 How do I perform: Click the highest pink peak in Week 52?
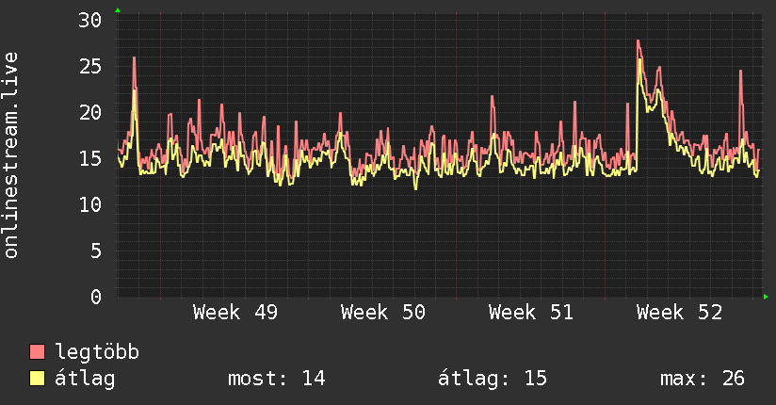coord(639,40)
